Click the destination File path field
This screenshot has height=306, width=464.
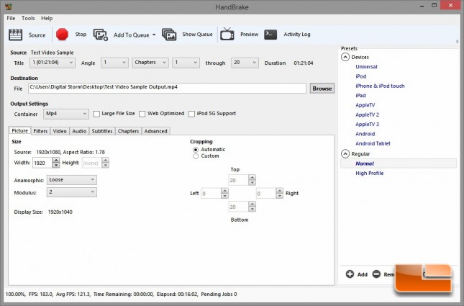click(167, 88)
